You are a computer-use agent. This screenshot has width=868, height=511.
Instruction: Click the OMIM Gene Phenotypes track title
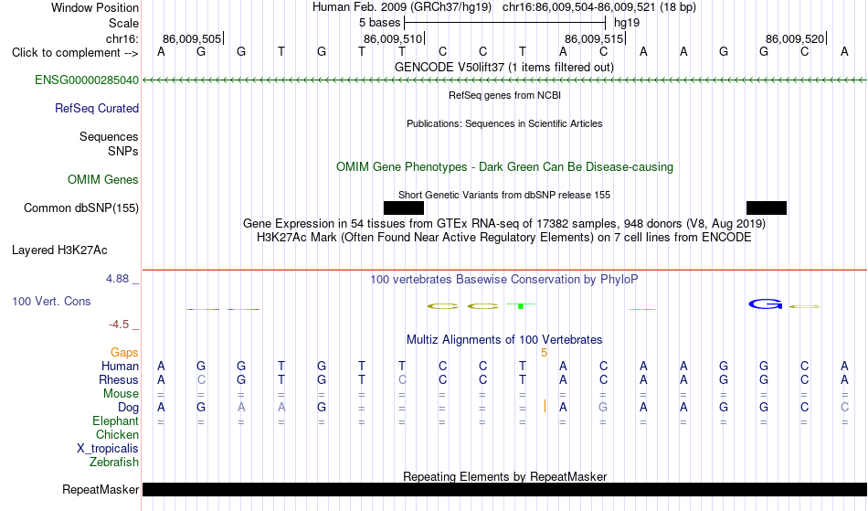(505, 166)
